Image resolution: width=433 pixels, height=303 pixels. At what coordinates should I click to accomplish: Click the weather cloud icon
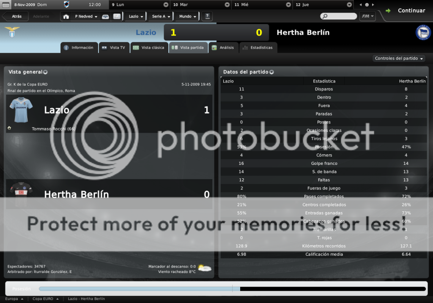point(205,268)
